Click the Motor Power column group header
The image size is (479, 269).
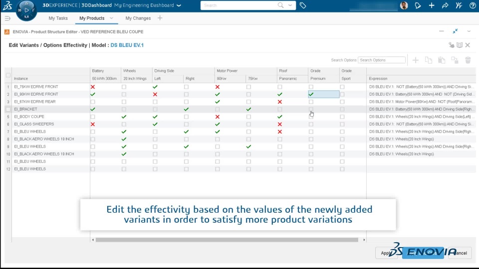click(x=227, y=71)
